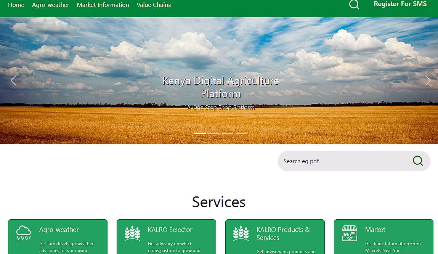Navigate to Market Information in the menu

coord(103,5)
